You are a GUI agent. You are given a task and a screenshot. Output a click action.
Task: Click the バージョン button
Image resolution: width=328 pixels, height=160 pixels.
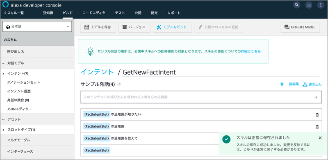(134, 27)
